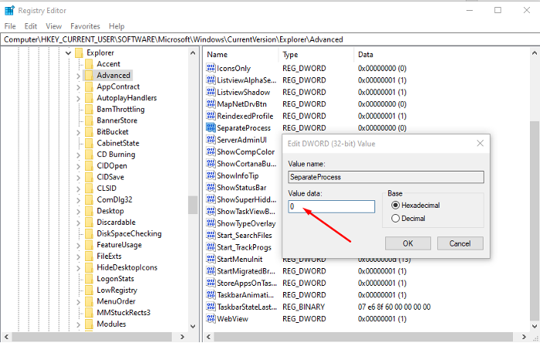
Task: Select the LogonStats key
Action: click(x=115, y=279)
